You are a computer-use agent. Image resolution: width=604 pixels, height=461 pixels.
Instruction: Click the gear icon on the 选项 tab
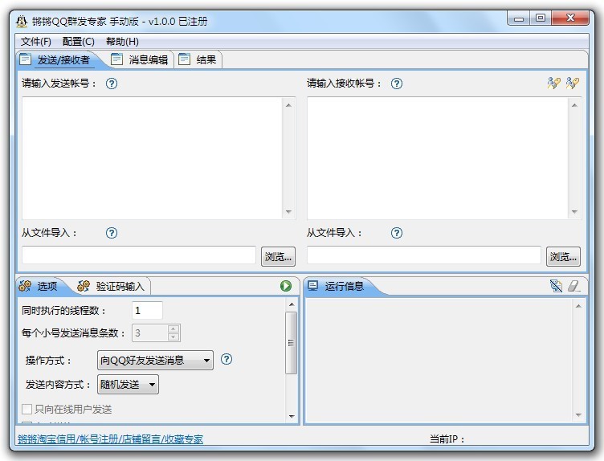pyautogui.click(x=25, y=286)
